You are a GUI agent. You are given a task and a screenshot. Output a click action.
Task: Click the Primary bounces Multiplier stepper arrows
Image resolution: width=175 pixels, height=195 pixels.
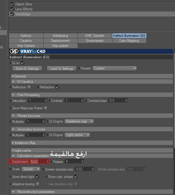click(44, 121)
